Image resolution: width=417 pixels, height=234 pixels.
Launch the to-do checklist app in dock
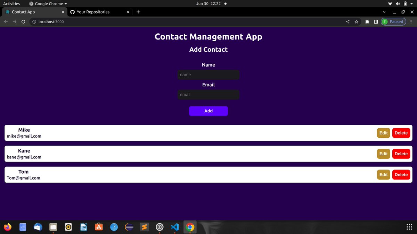23,227
